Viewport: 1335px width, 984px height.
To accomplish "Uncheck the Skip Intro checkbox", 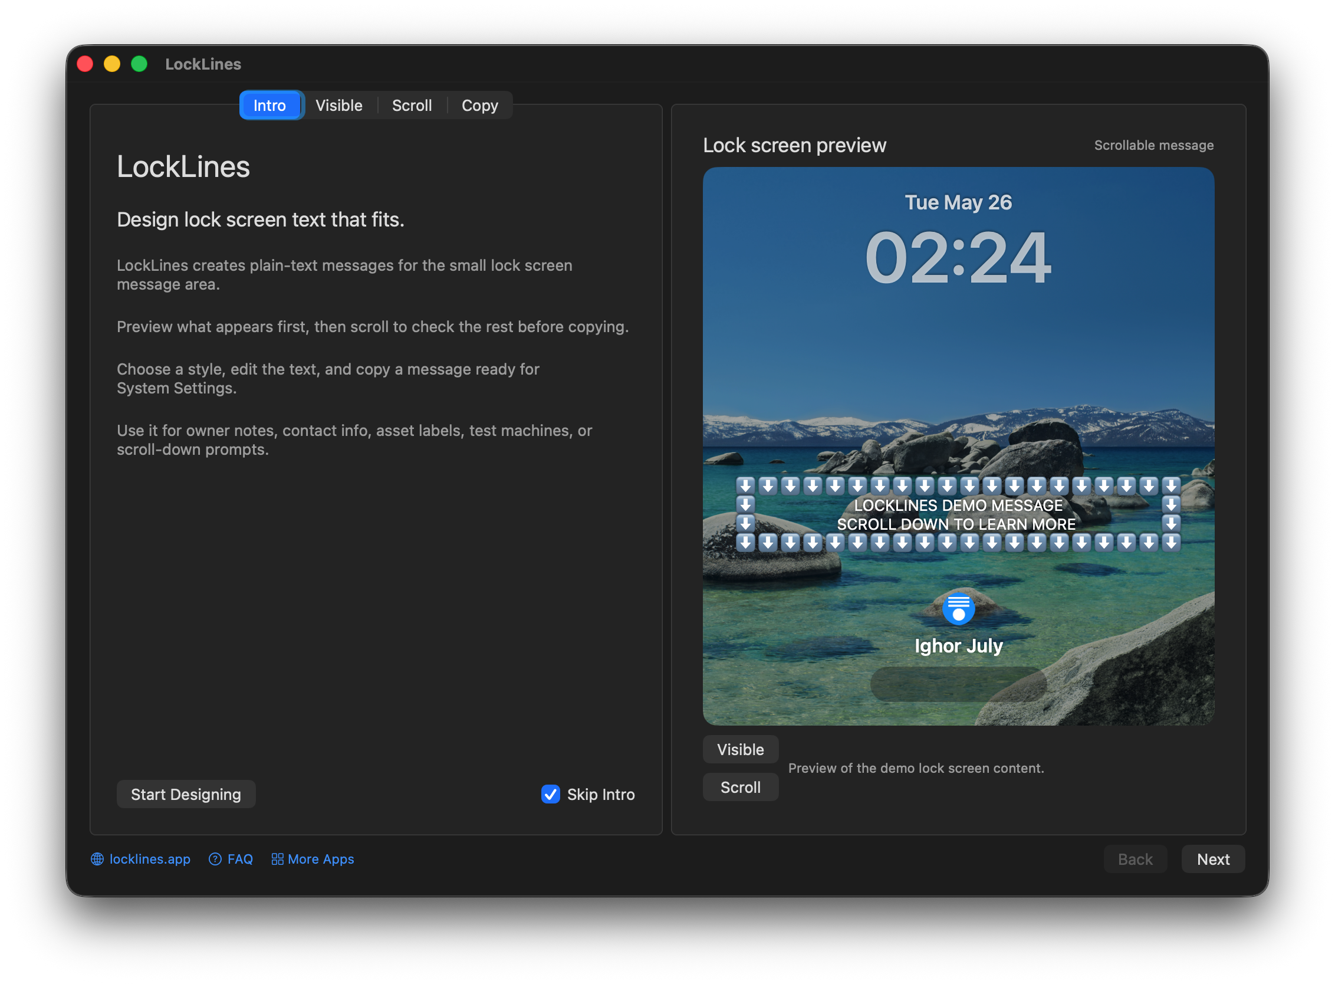I will pos(551,795).
